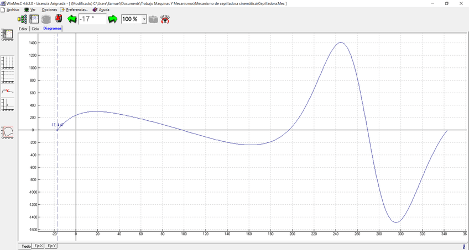This screenshot has width=469, height=250.
Task: Select the Eje Y bottom tab
Action: coord(51,246)
